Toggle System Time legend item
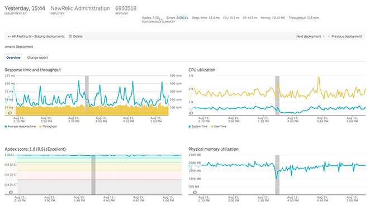Image resolution: width=370 pixels, height=206 pixels. (198, 127)
